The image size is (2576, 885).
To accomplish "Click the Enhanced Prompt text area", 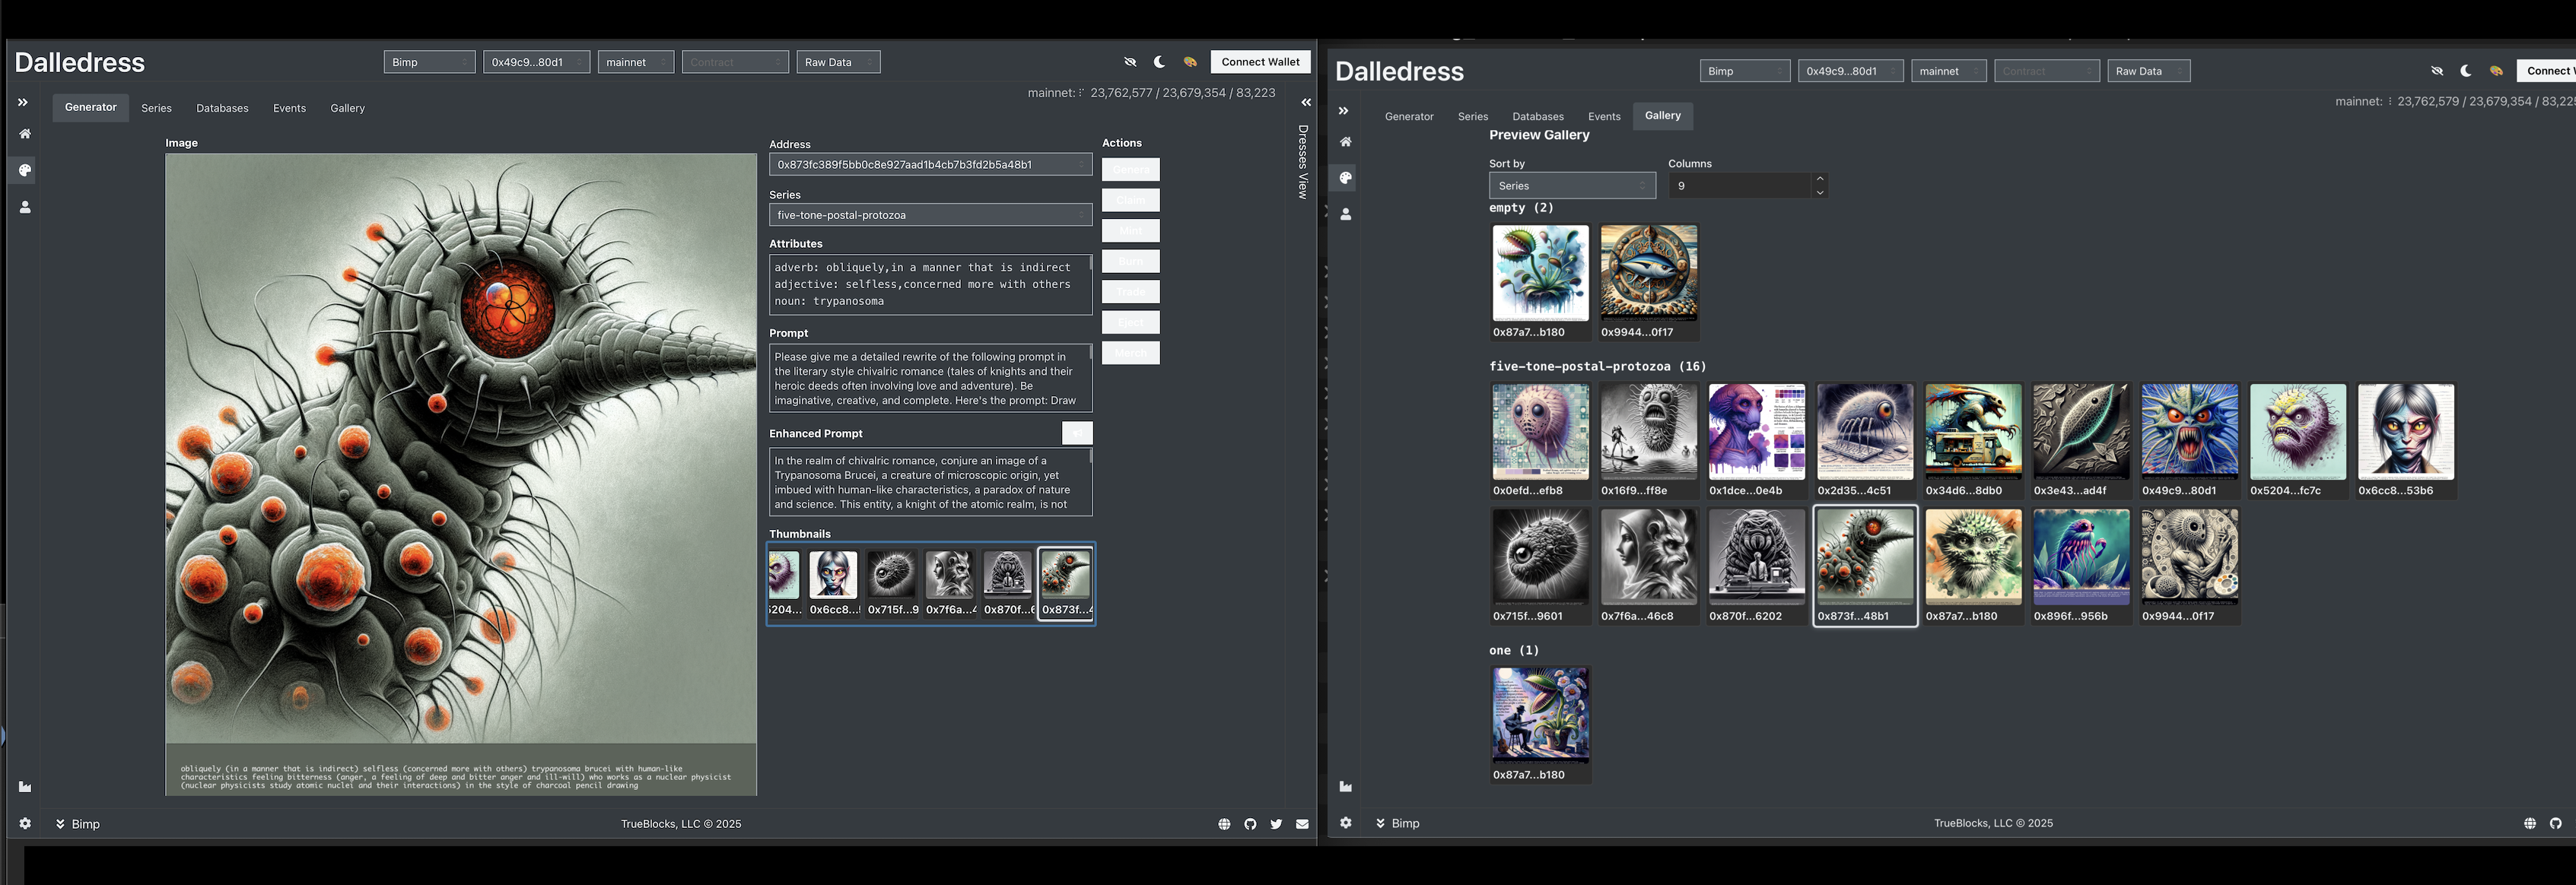I will (x=930, y=483).
